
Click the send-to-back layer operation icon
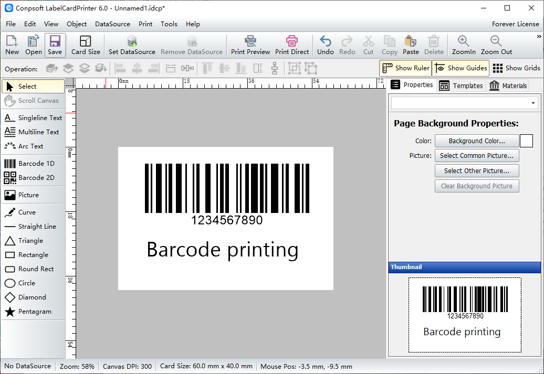(101, 68)
